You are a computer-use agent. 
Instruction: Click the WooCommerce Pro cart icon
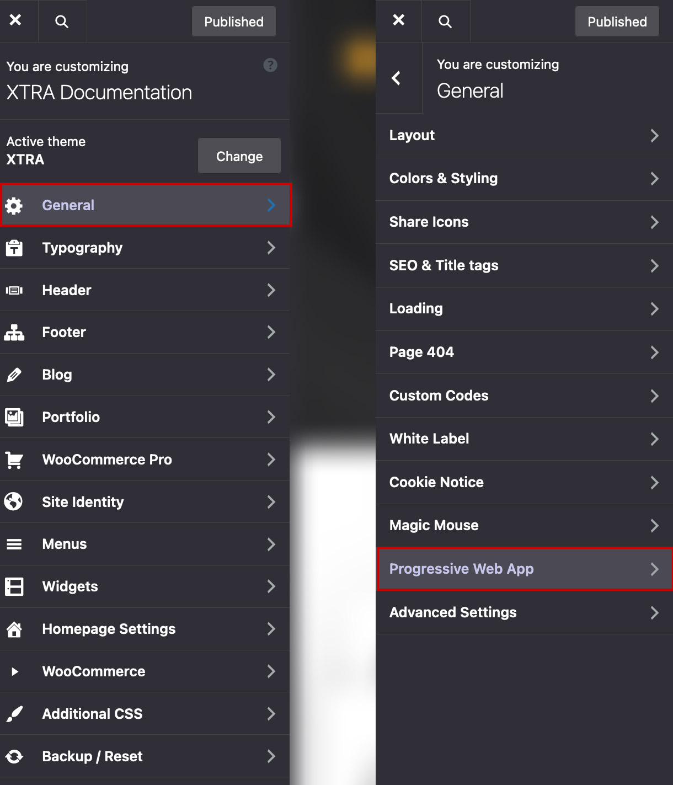(x=14, y=460)
